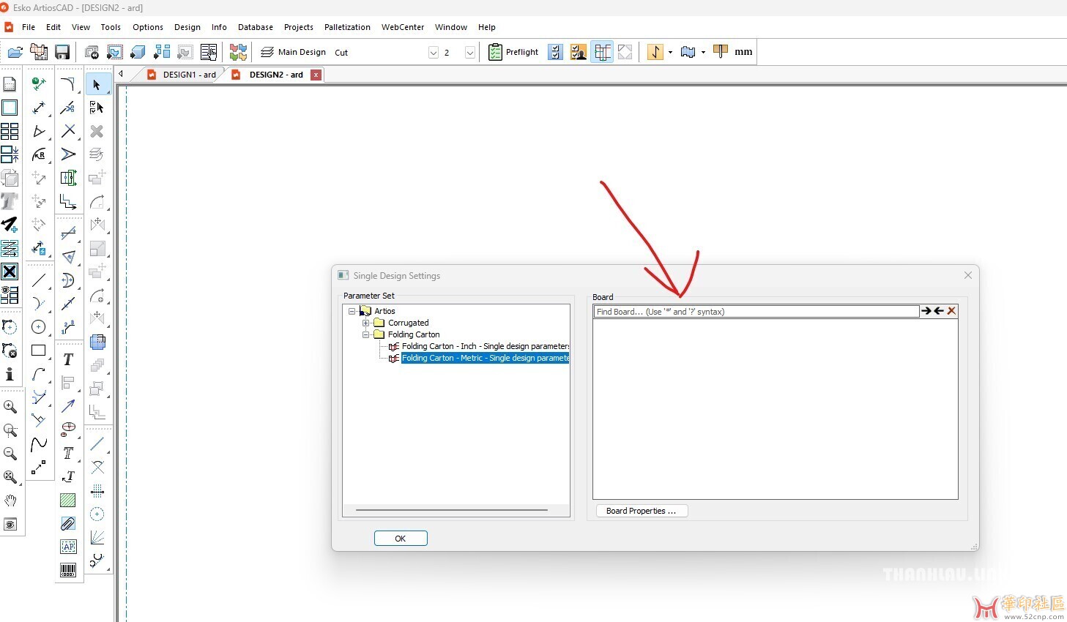Collapse the Folding Carton folder node
This screenshot has width=1067, height=622.
(x=365, y=334)
